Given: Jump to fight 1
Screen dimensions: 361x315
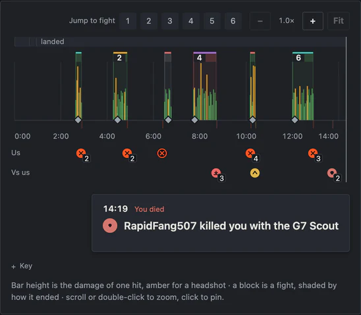Looking at the screenshot, I should point(128,21).
